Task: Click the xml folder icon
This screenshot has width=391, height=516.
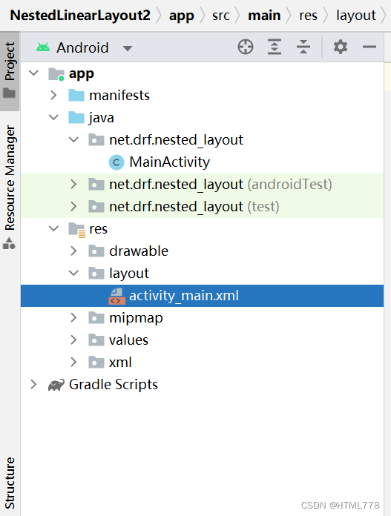Action: click(x=96, y=362)
